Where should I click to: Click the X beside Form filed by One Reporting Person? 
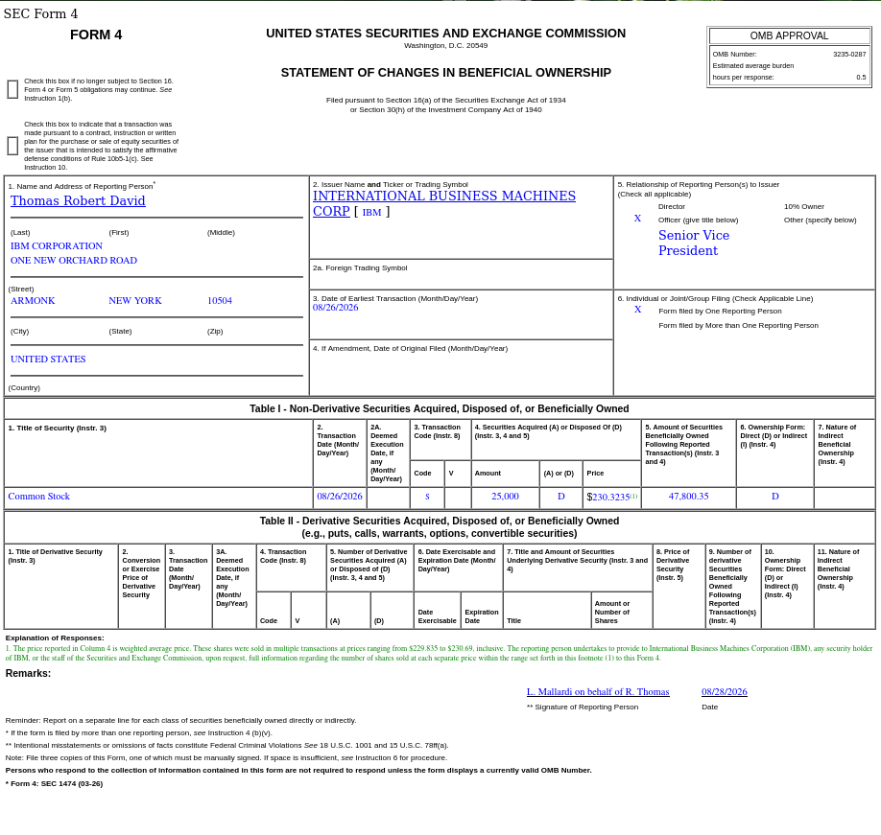[637, 310]
